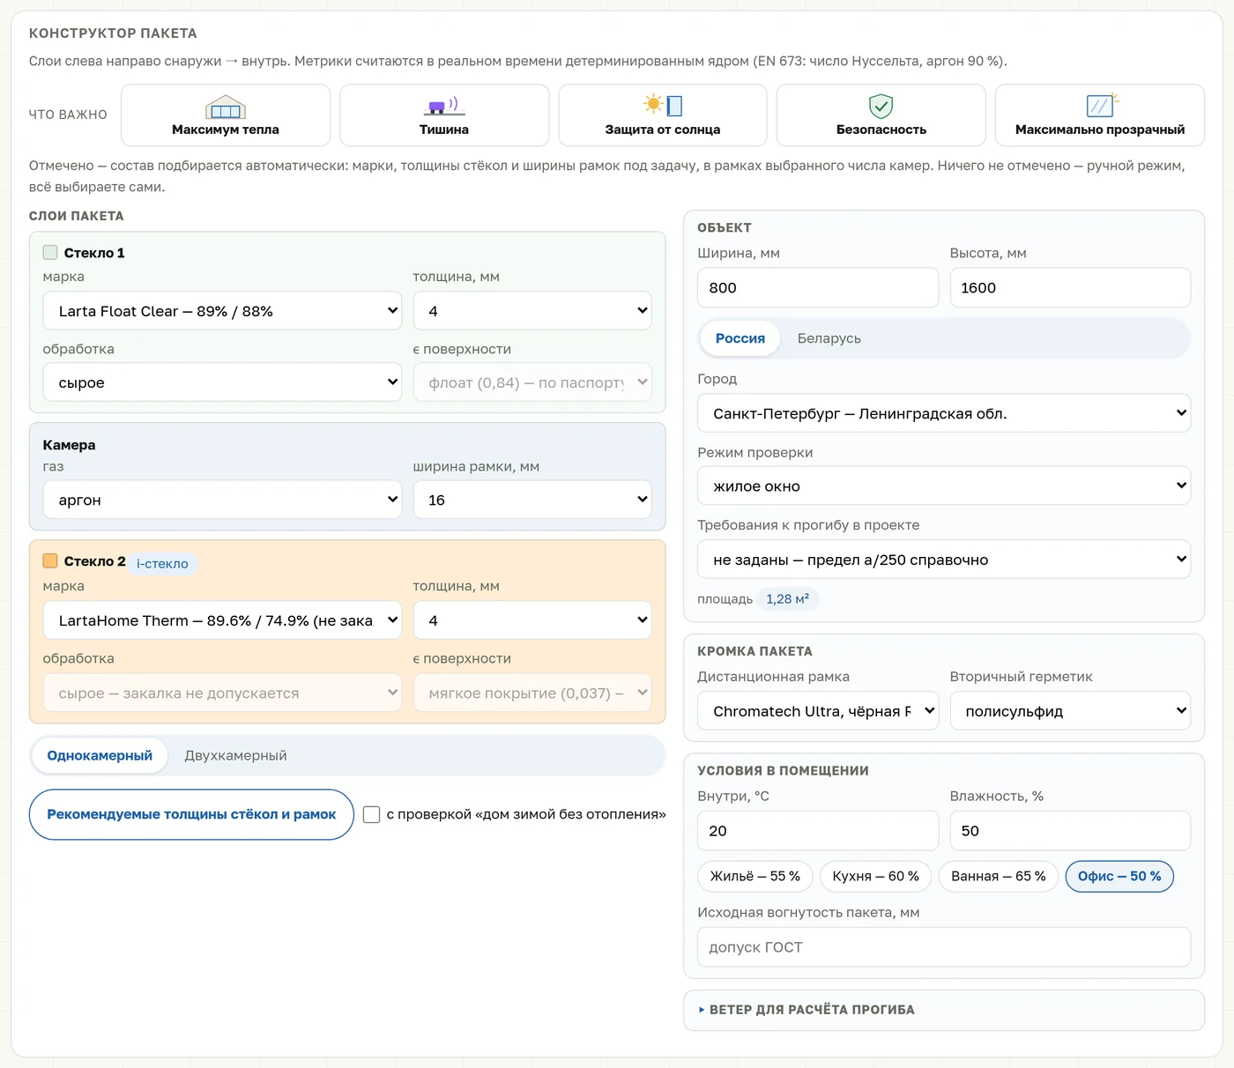The height and width of the screenshot is (1068, 1234).
Task: Switch country to Беларусь
Action: (x=829, y=338)
